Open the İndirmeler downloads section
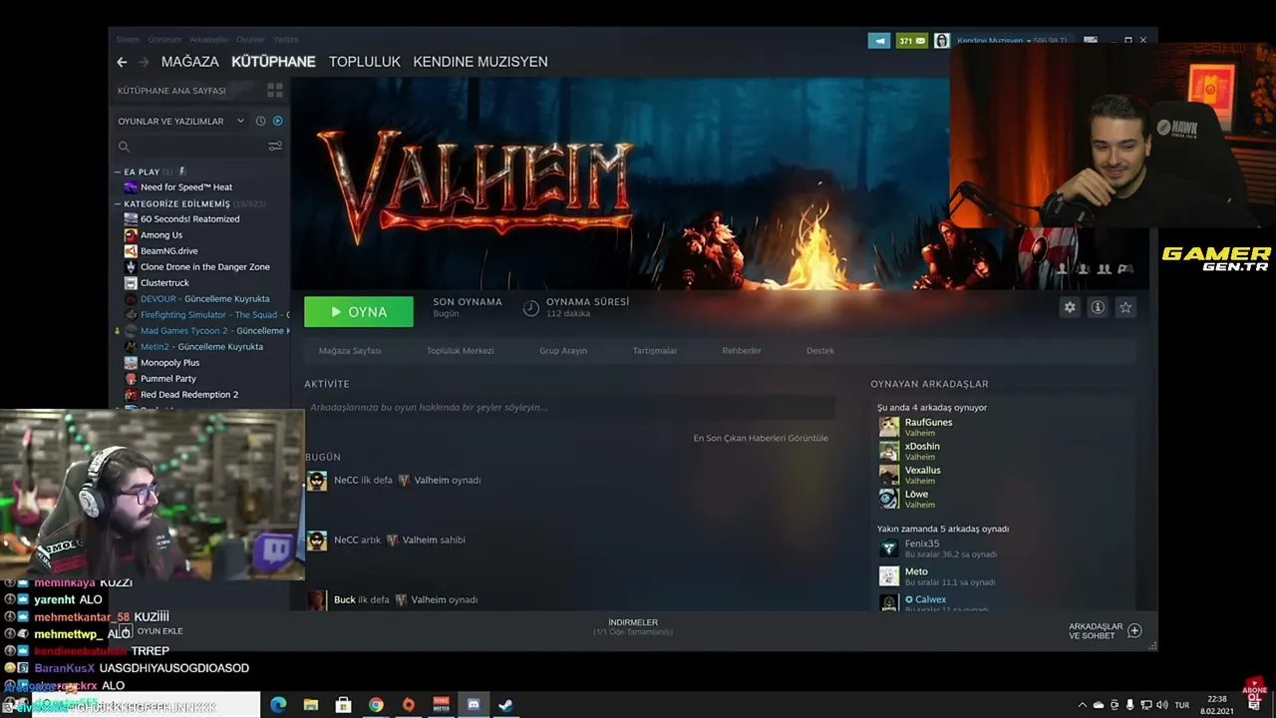The height and width of the screenshot is (718, 1276). (633, 626)
